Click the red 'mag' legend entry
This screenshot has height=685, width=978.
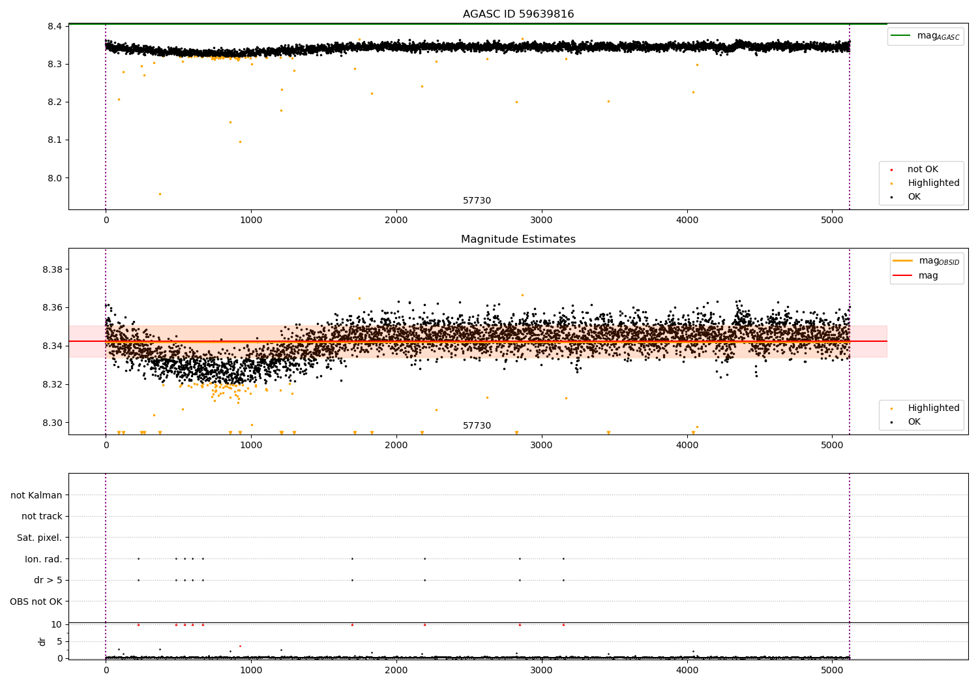(916, 275)
